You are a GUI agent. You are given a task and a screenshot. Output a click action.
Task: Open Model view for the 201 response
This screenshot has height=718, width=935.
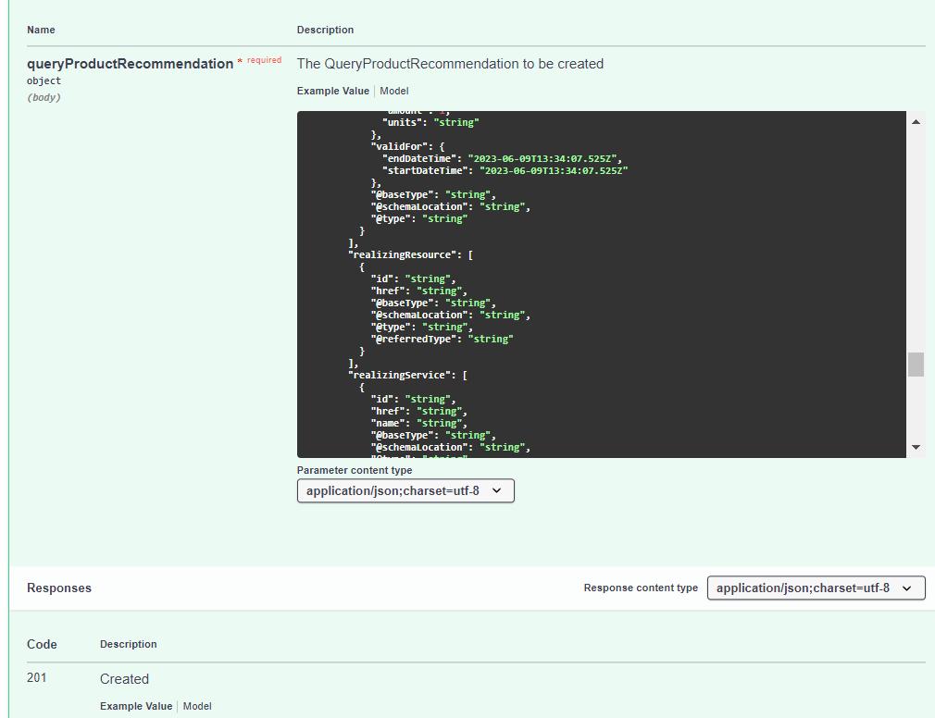[196, 706]
